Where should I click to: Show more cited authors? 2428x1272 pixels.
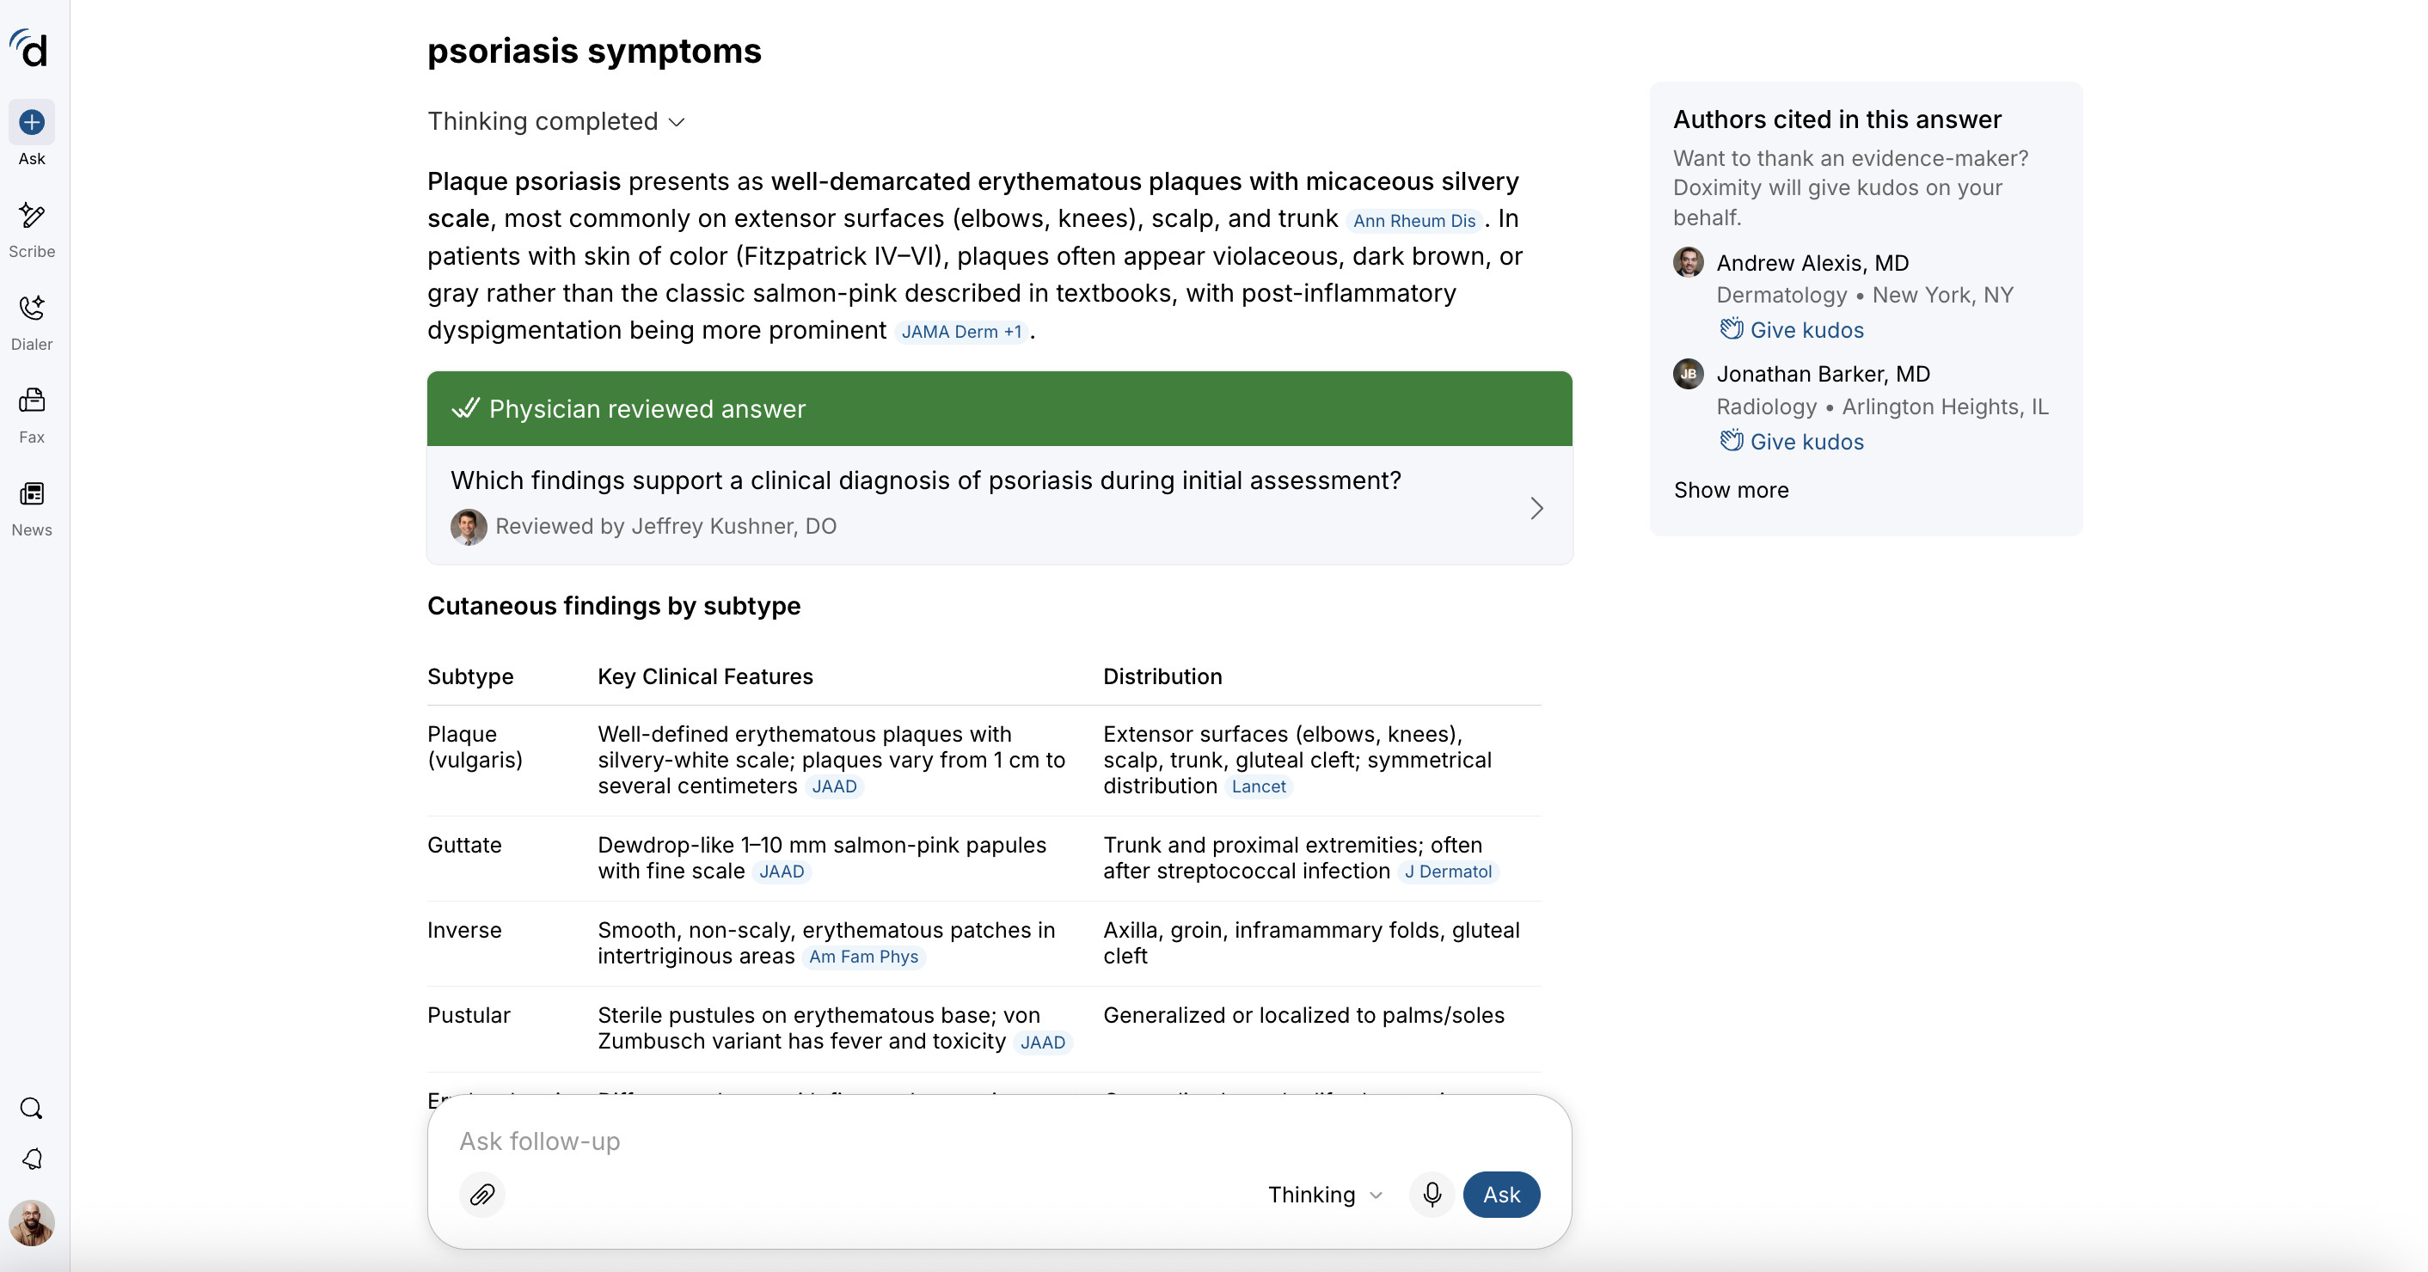pyautogui.click(x=1731, y=490)
